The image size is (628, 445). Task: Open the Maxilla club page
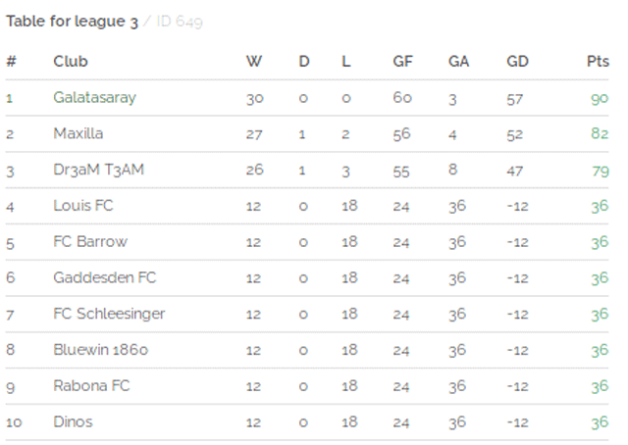(78, 133)
